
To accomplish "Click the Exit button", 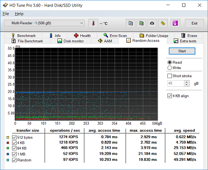I will [194, 23].
